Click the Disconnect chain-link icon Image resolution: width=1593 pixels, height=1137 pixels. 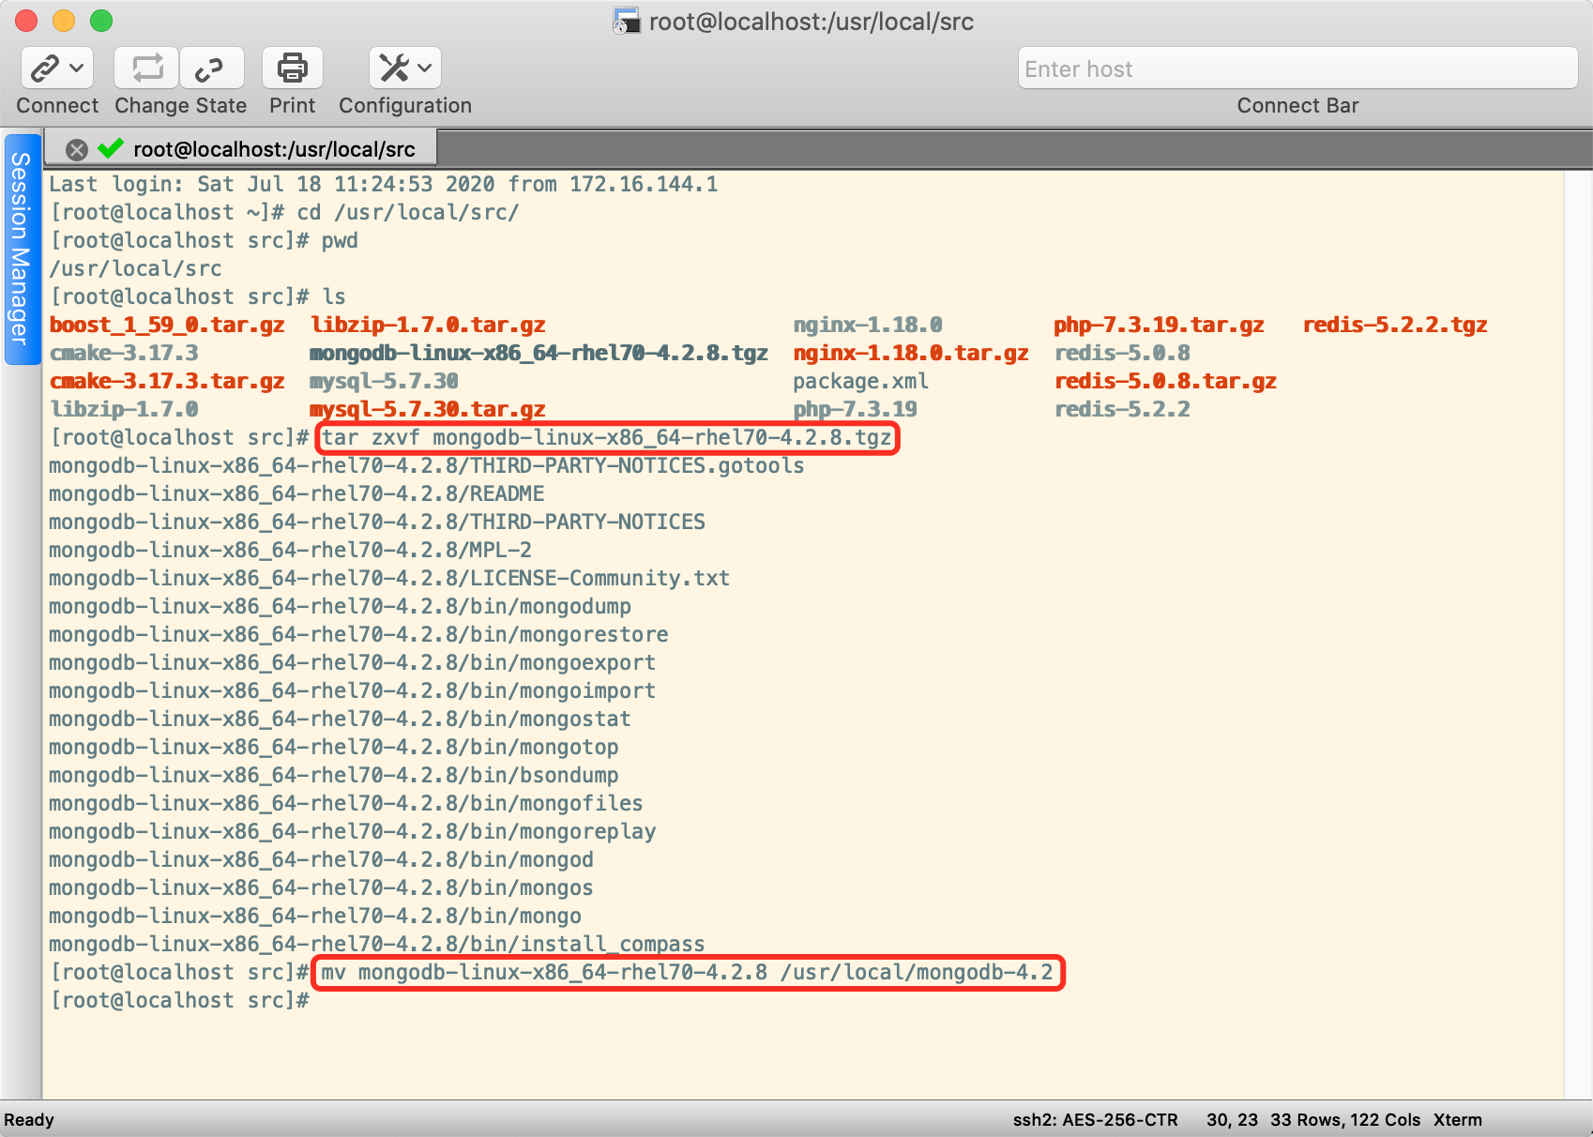[x=210, y=68]
